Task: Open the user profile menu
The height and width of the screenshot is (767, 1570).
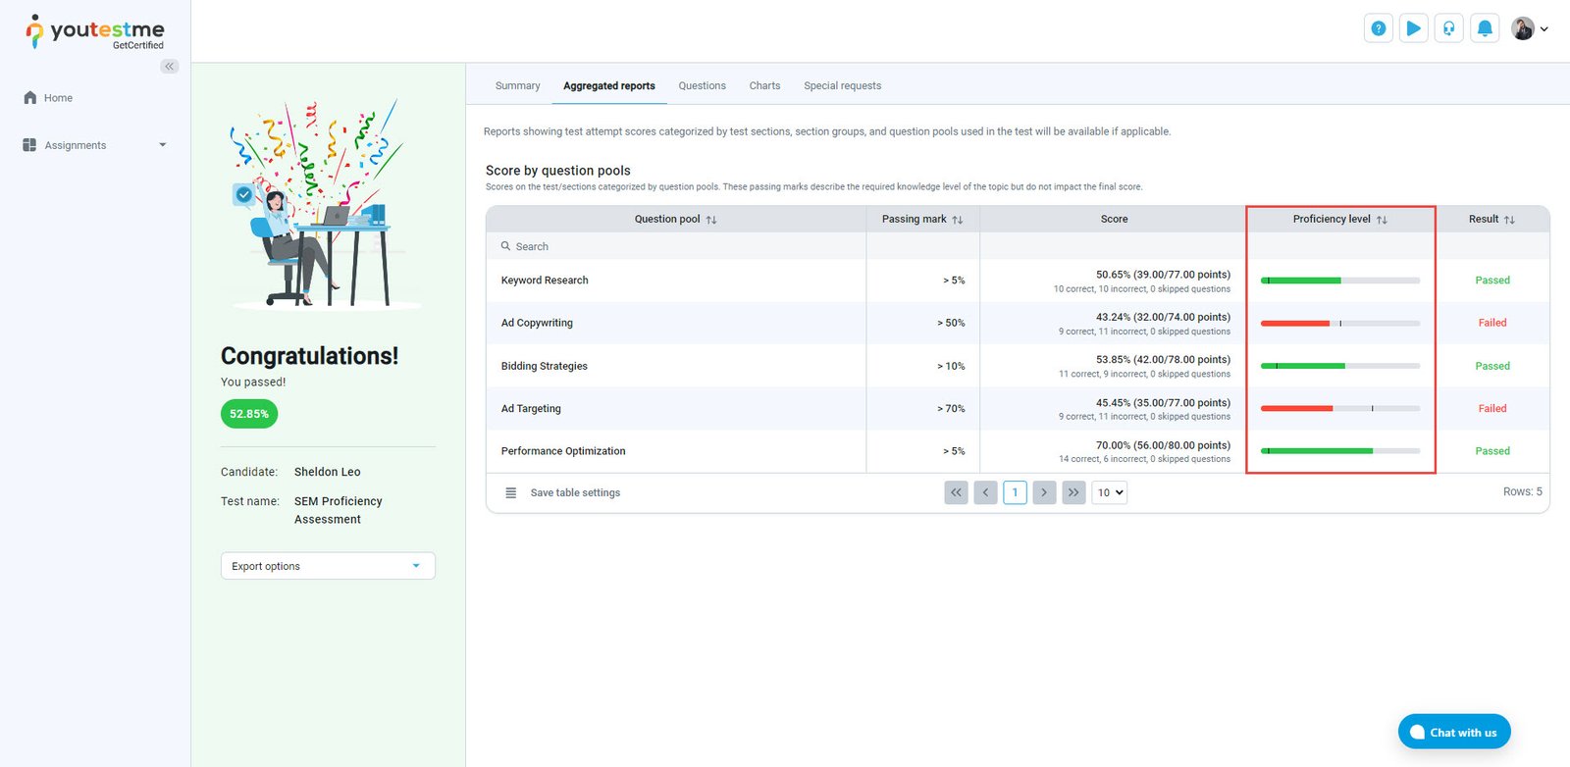Action: [1530, 28]
